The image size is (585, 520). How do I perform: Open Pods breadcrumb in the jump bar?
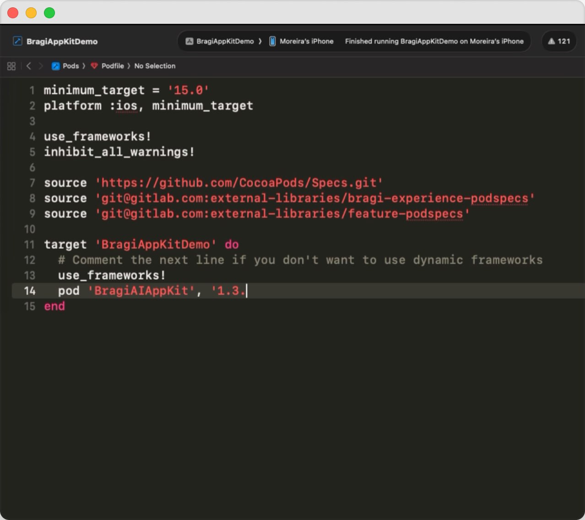click(x=70, y=66)
